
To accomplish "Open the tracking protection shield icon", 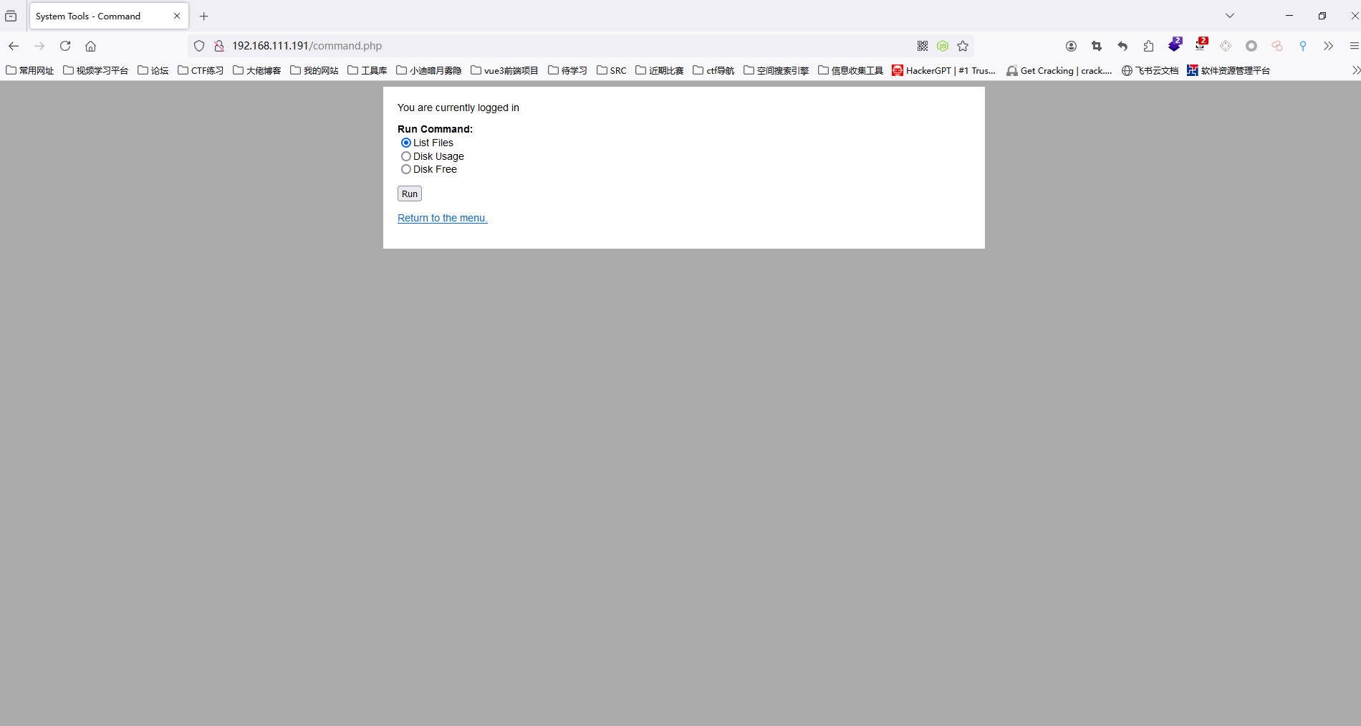I will 199,46.
